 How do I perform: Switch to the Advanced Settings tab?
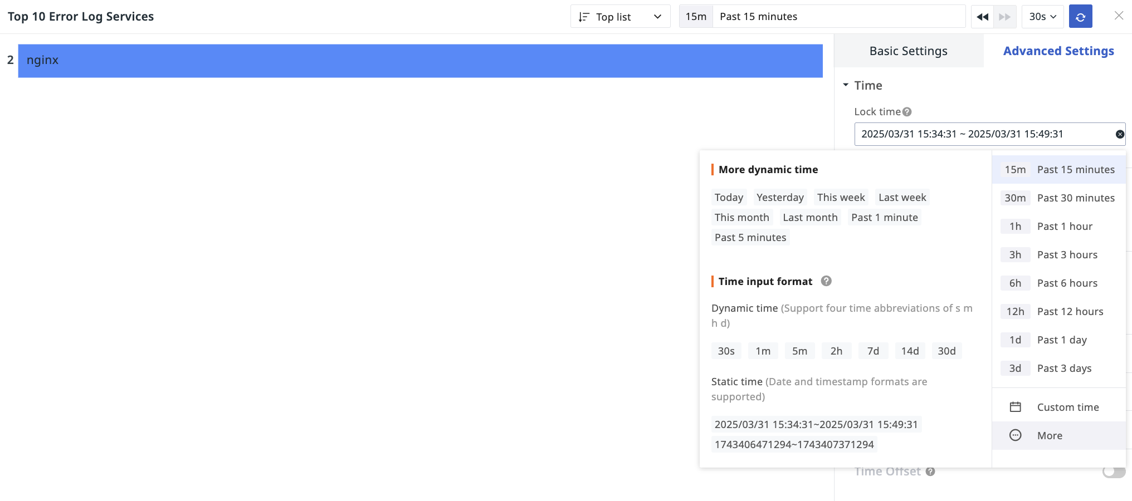1058,51
